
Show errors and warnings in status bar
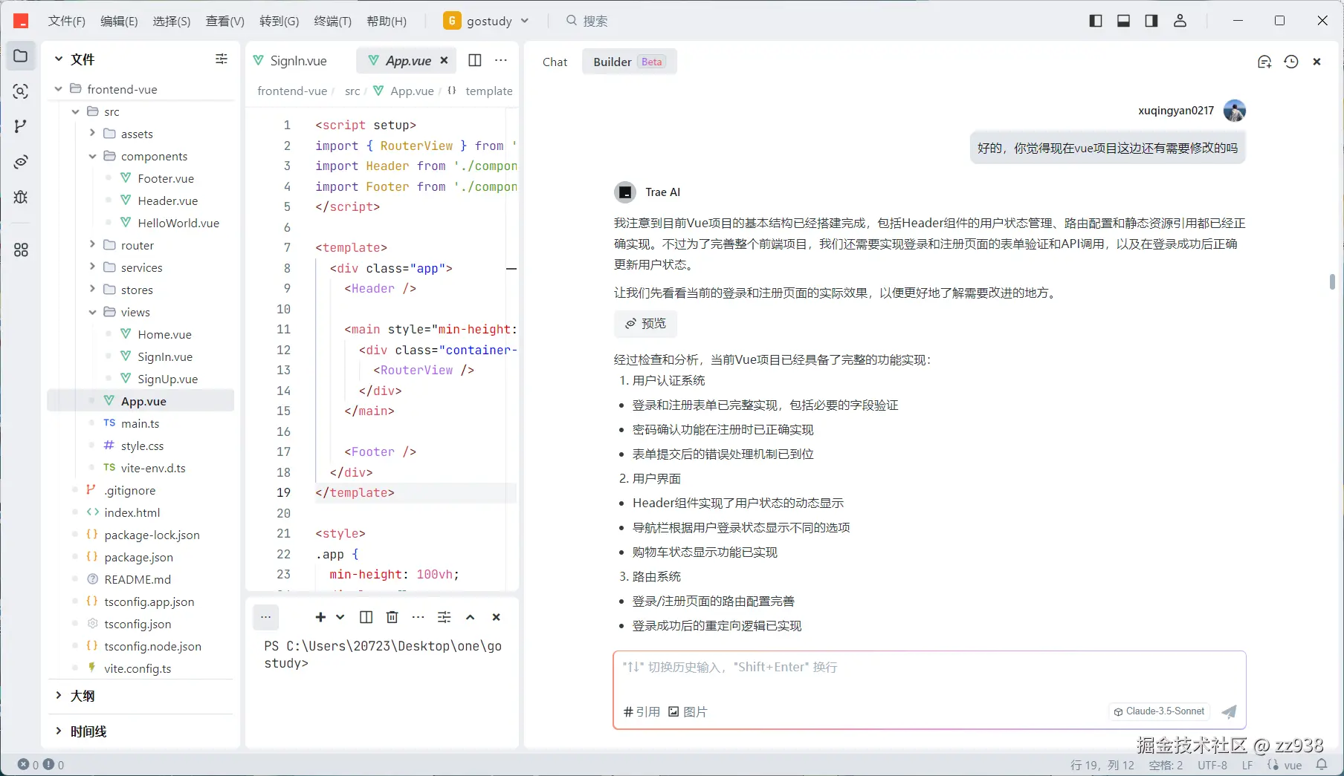41,765
